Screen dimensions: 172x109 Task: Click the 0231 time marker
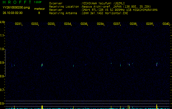tap(18, 24)
